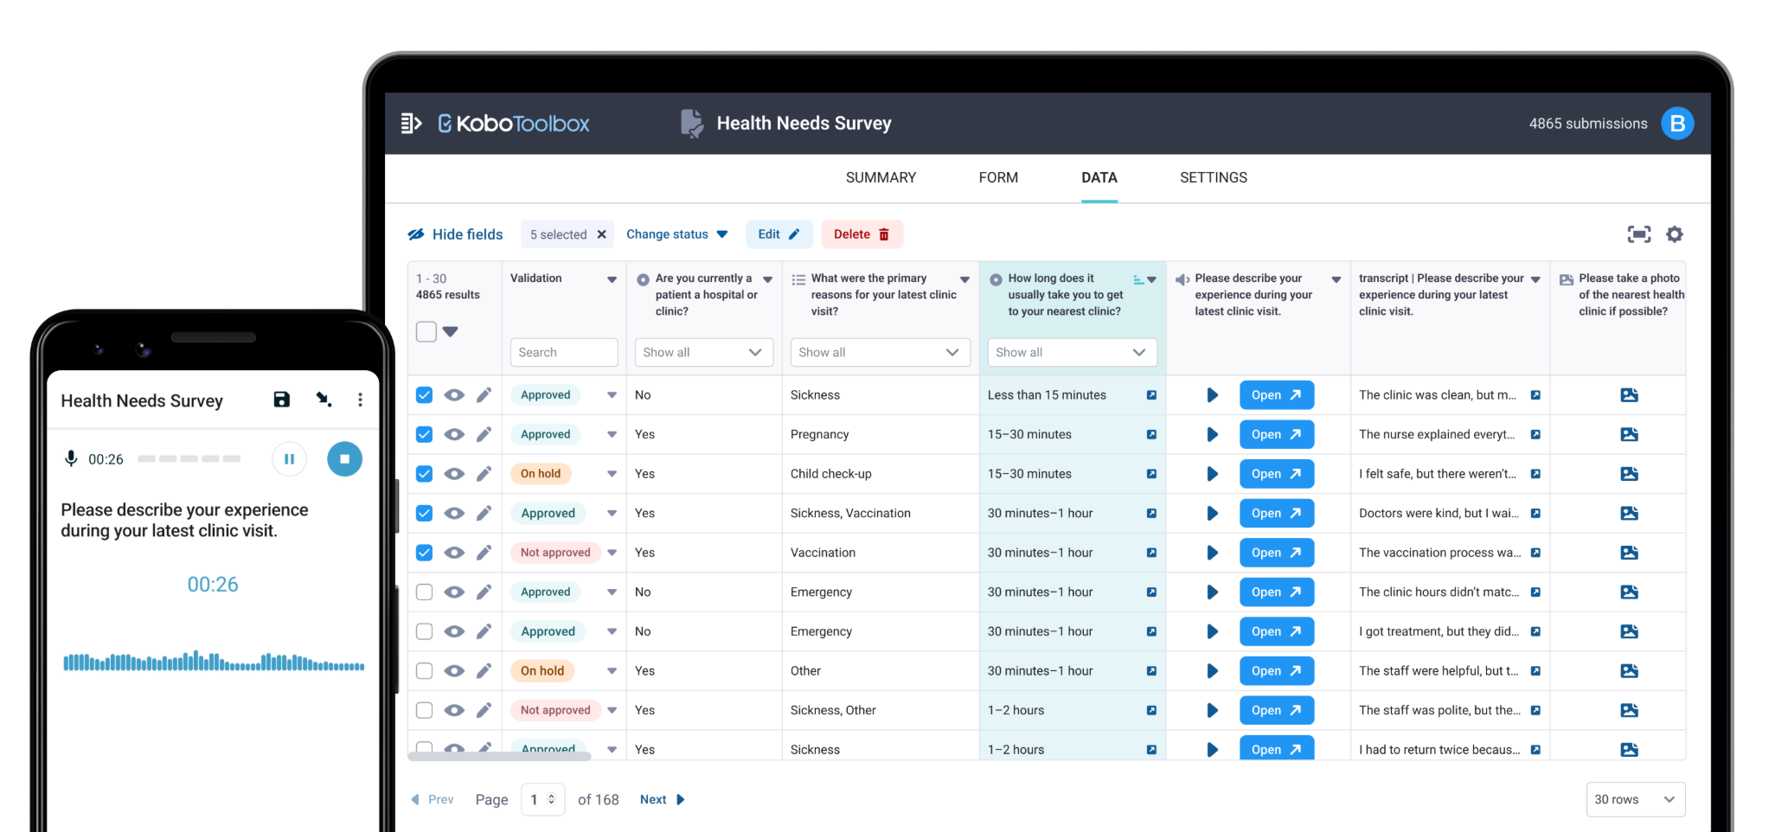Change validation status for Vaccination row
The image size is (1775, 832).
tap(612, 553)
